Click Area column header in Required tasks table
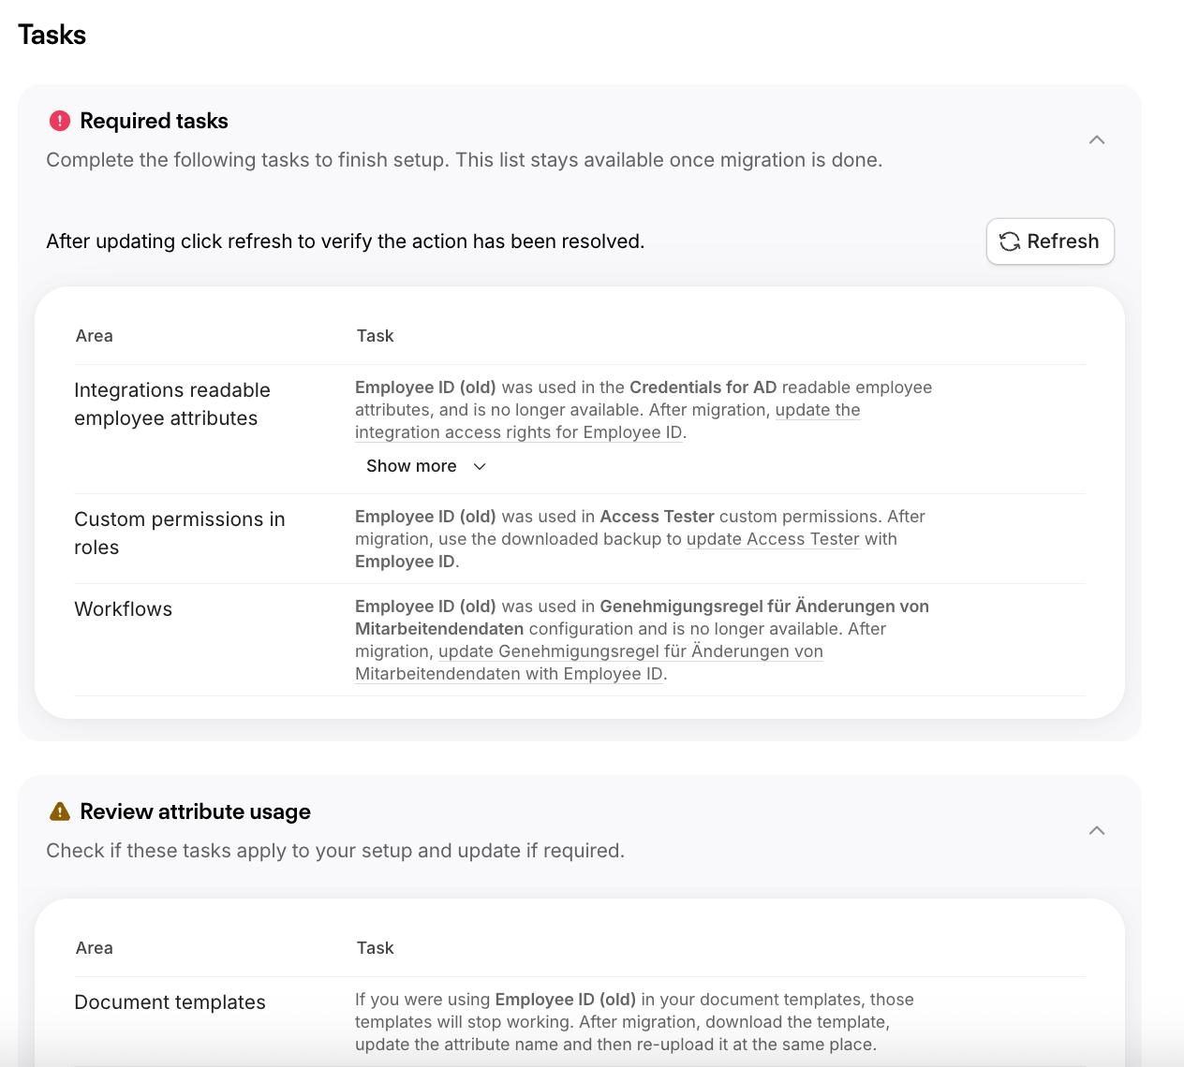This screenshot has height=1067, width=1184. pyautogui.click(x=95, y=336)
